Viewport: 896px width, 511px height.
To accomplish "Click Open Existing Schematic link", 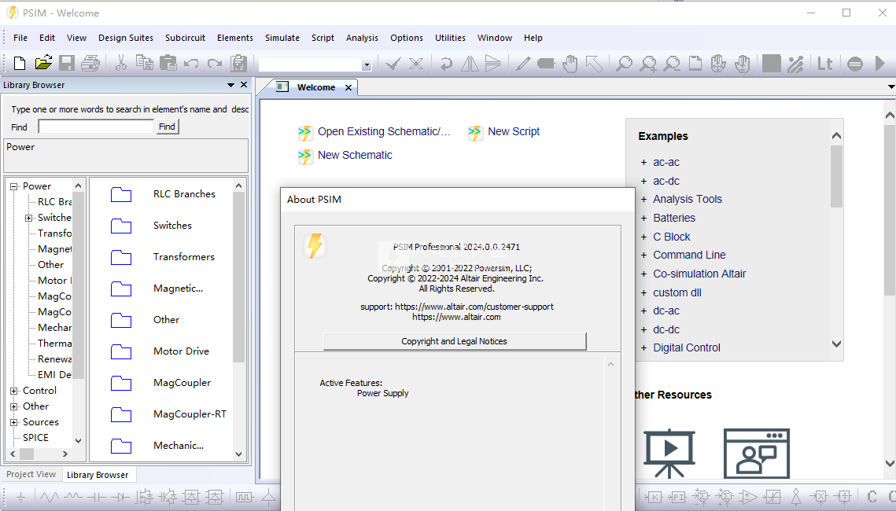I will [x=384, y=132].
